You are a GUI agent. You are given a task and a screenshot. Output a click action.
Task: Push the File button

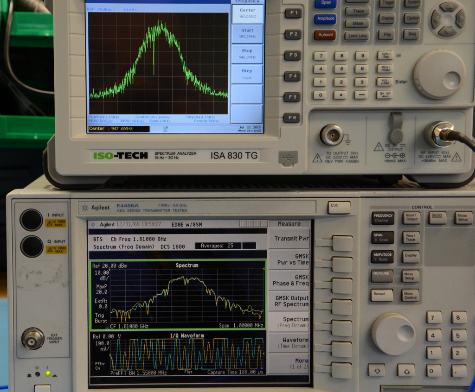pos(387,34)
